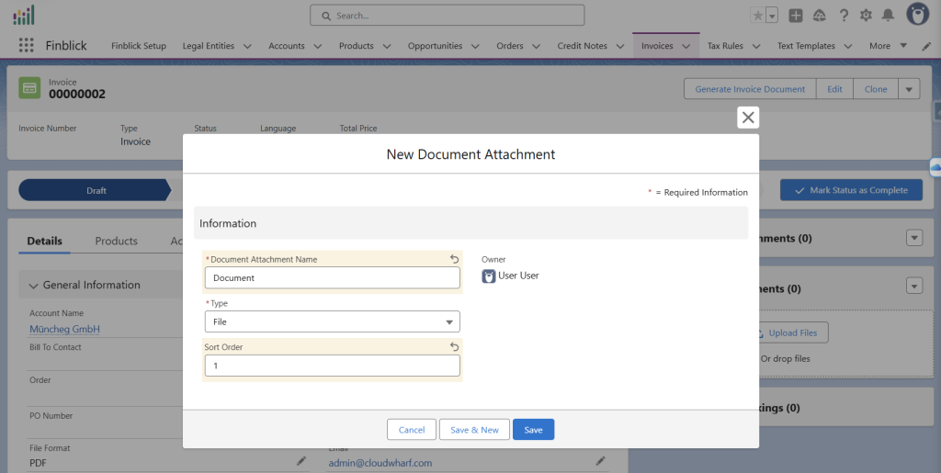941x473 pixels.
Task: Open the notifications bell icon
Action: (x=888, y=16)
